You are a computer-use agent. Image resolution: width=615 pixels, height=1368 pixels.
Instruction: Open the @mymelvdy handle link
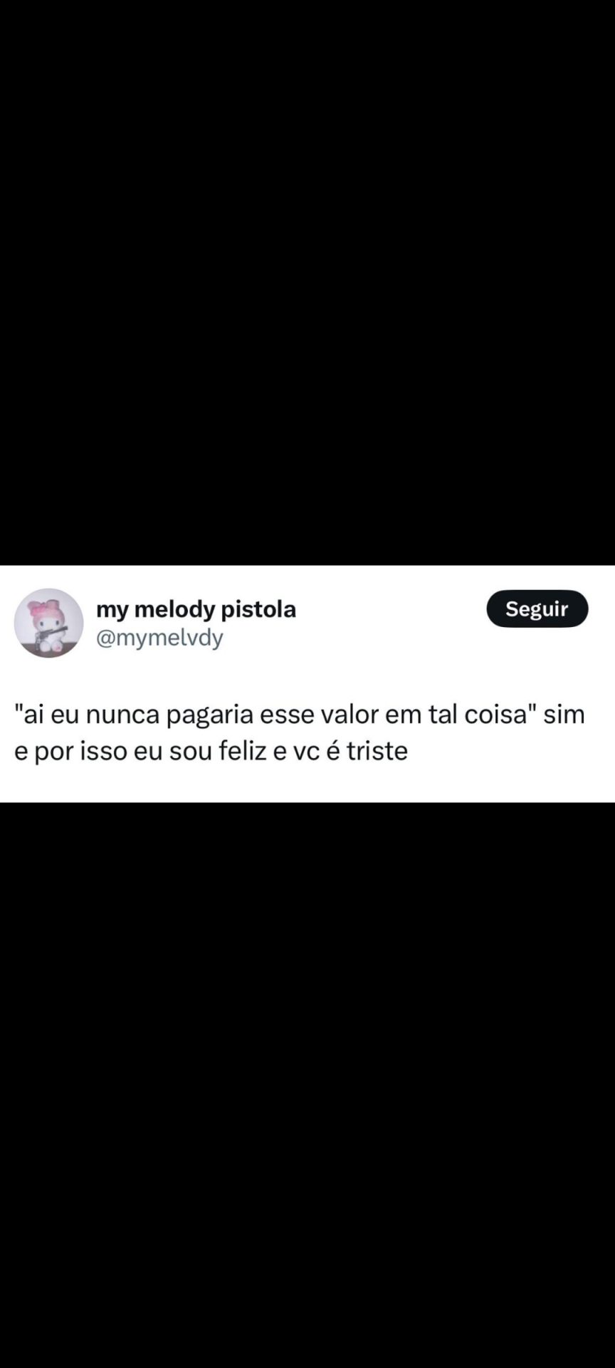coord(159,637)
